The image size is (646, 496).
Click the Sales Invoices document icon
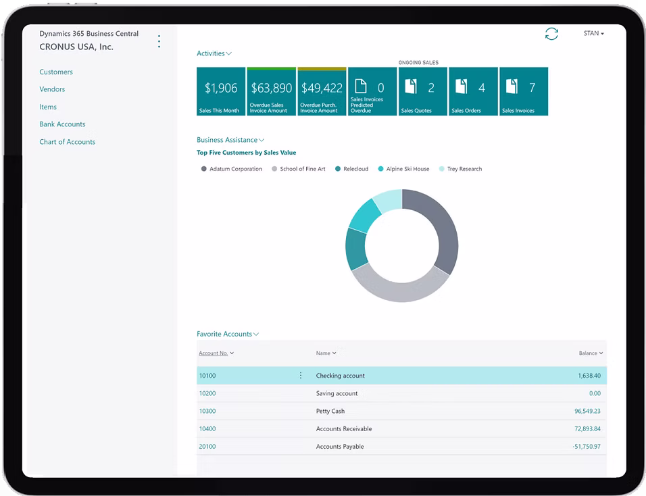coord(512,86)
